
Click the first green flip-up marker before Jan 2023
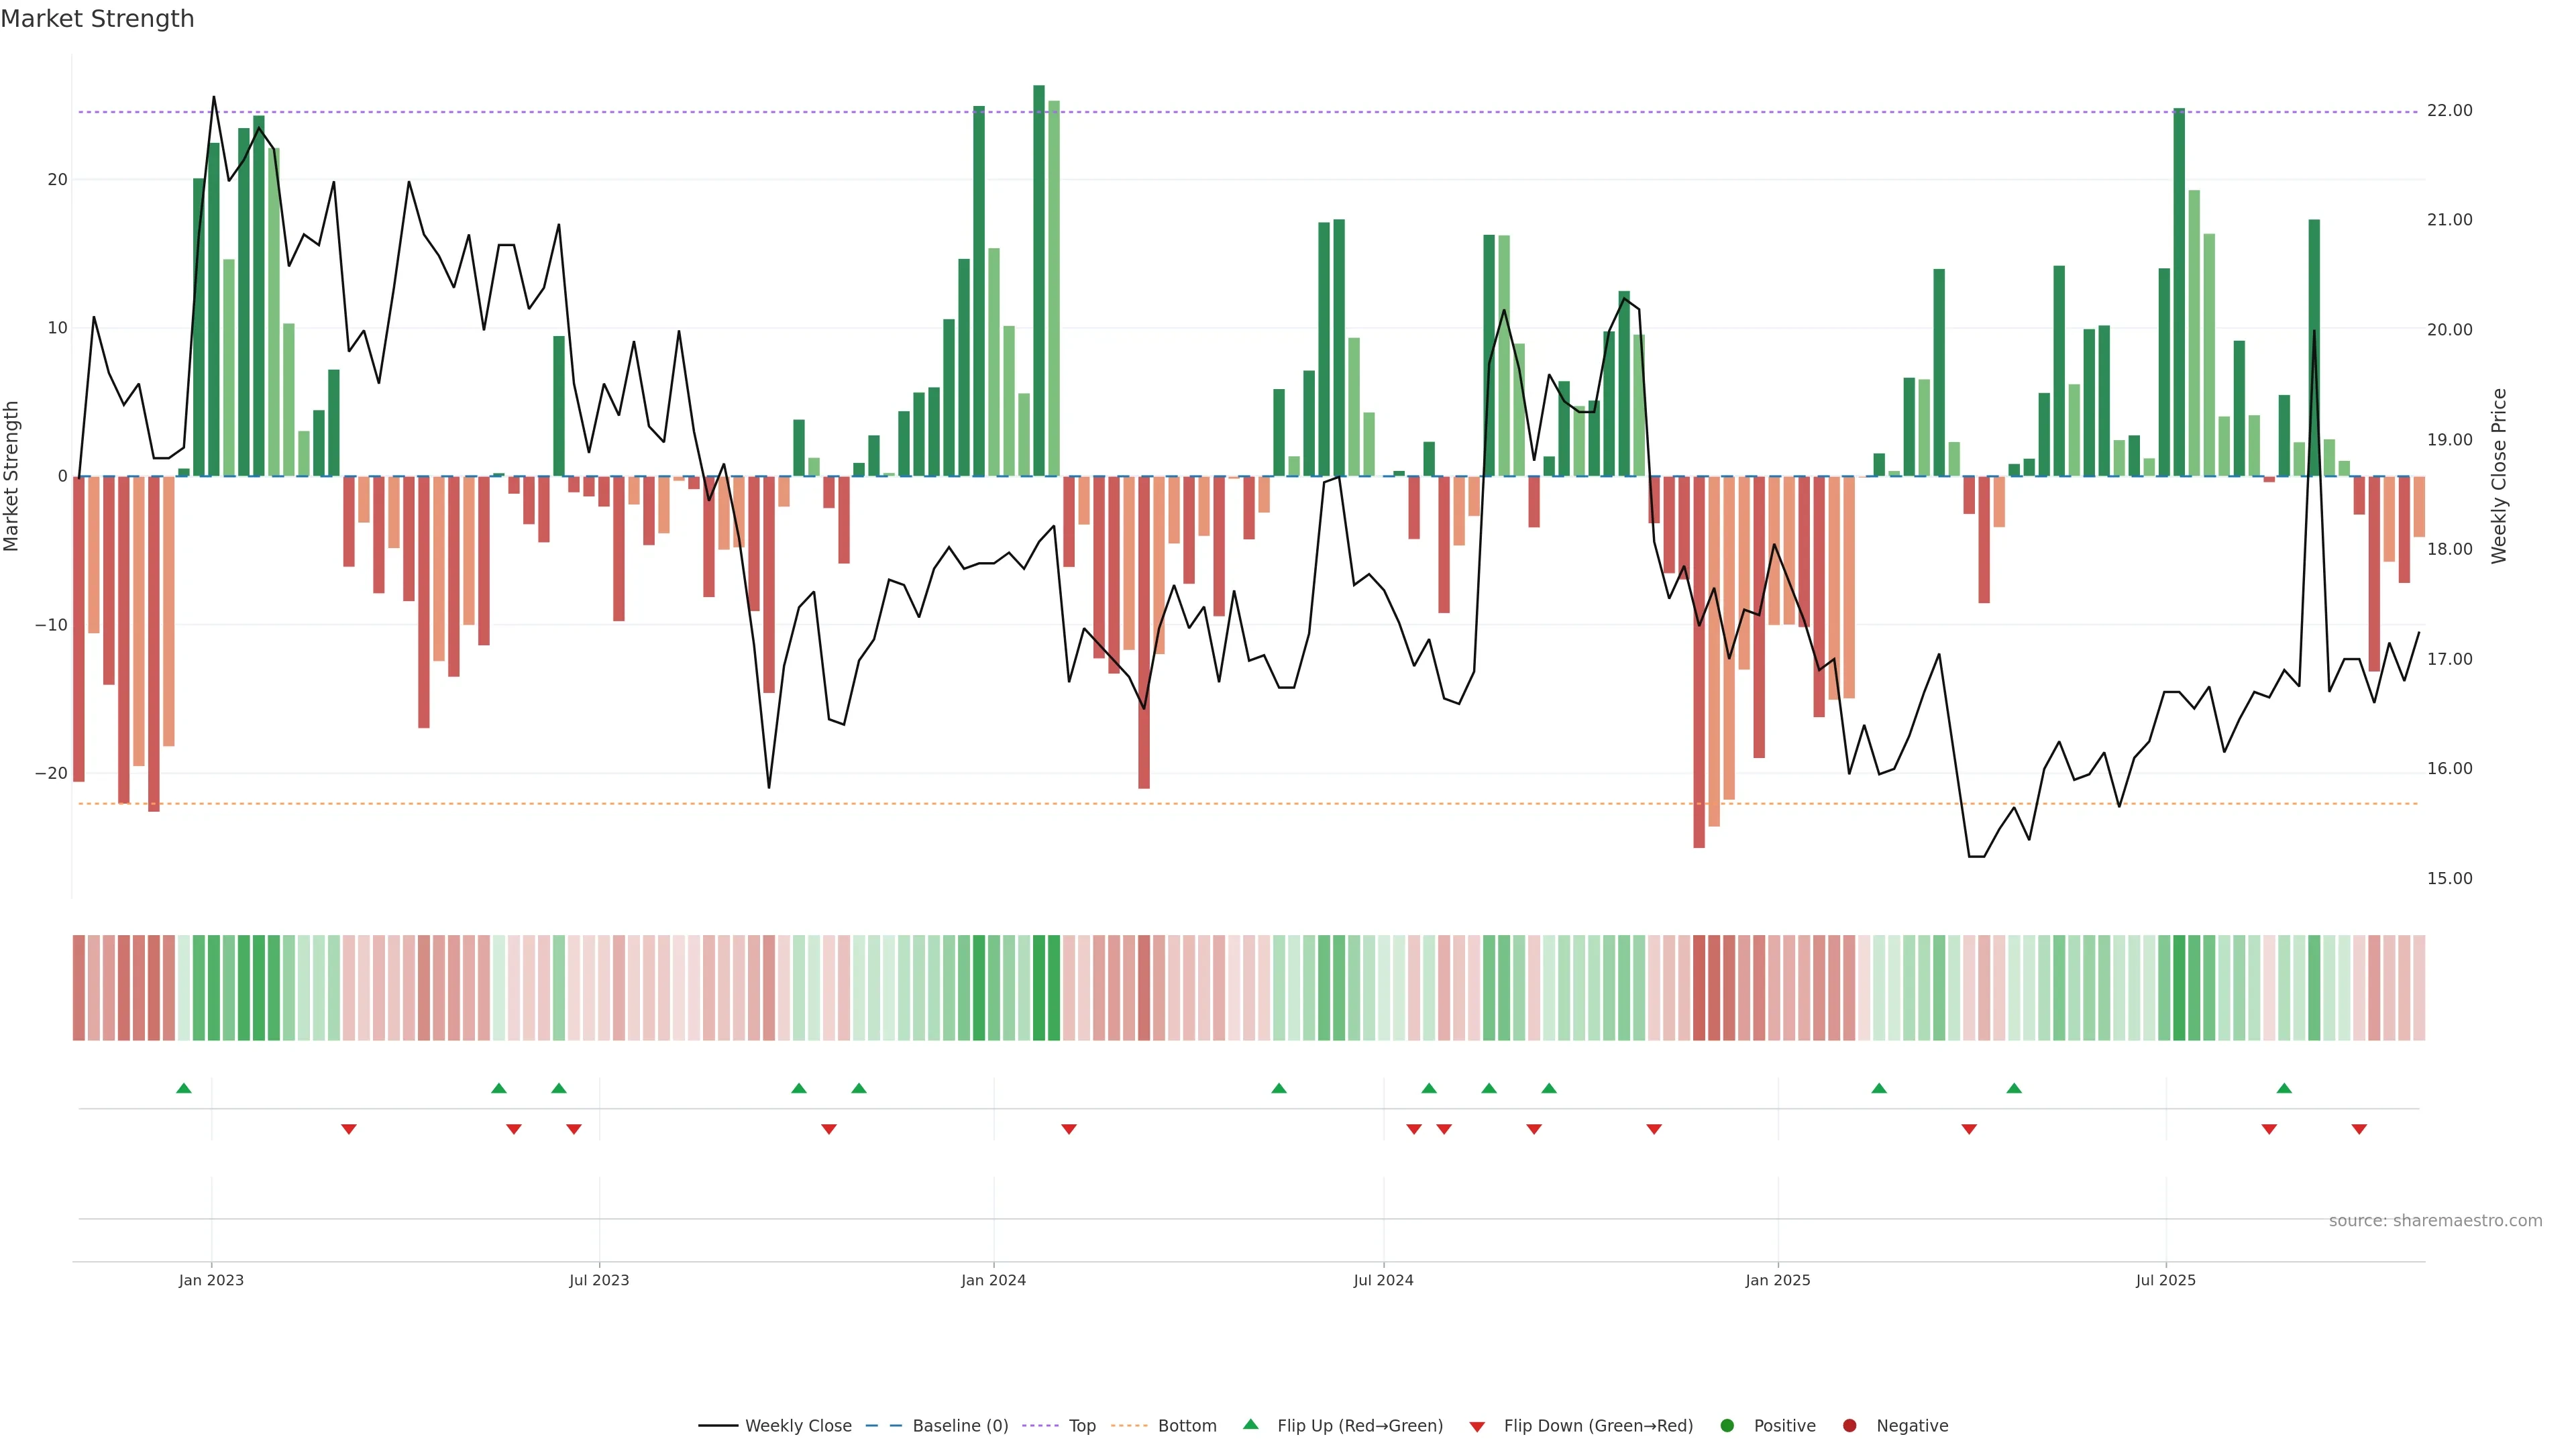pos(184,1088)
